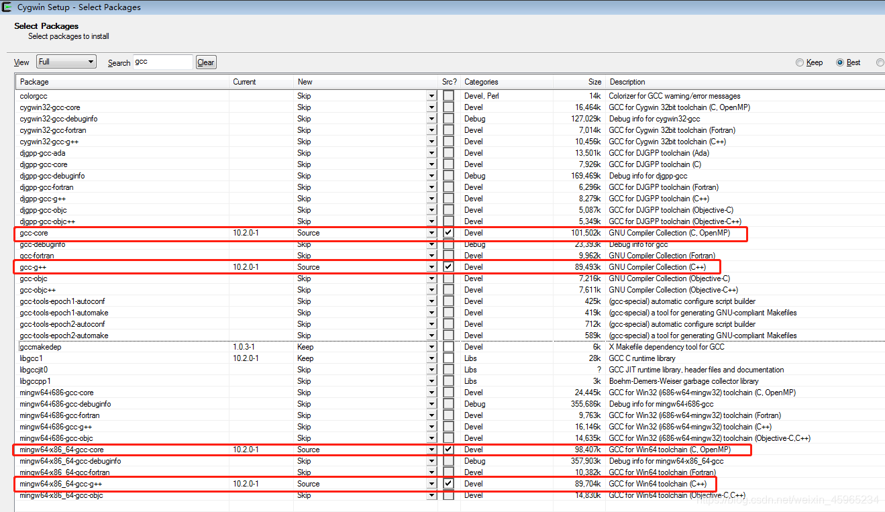Select the mingw64-x86_64-gcc-debuginfo package name
The width and height of the screenshot is (885, 512).
tap(70, 461)
